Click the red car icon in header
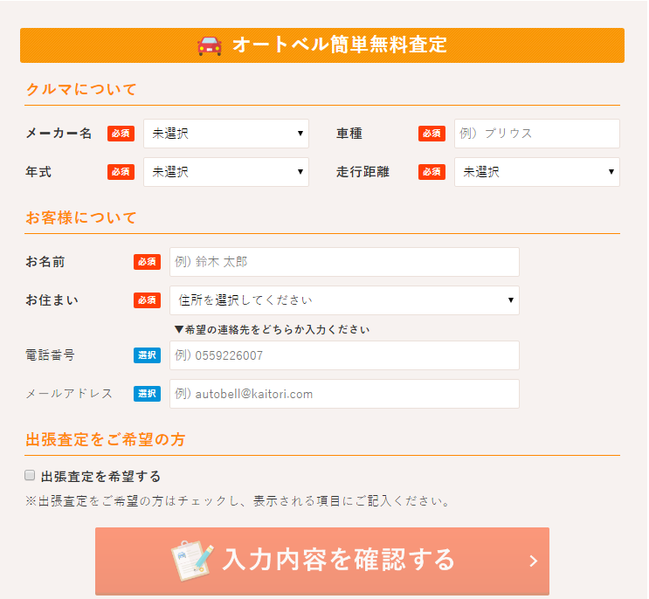Viewport: 649px width, 599px height. tap(210, 45)
